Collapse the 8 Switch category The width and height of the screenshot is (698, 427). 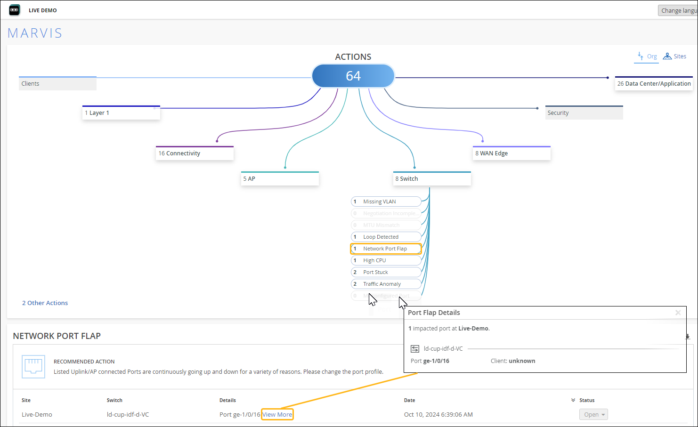432,178
